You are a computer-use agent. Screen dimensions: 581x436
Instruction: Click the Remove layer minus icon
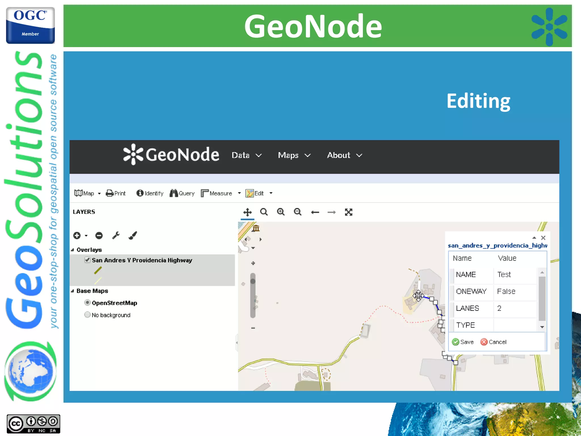[x=99, y=236]
